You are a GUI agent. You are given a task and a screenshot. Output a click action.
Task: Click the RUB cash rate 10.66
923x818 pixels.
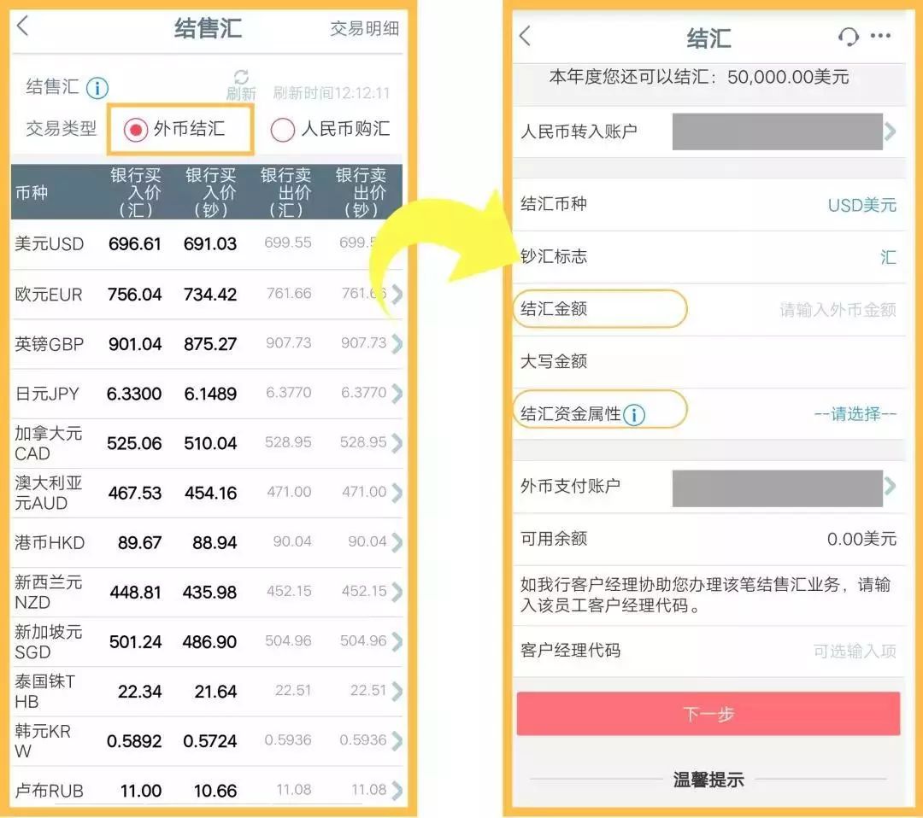pos(215,791)
